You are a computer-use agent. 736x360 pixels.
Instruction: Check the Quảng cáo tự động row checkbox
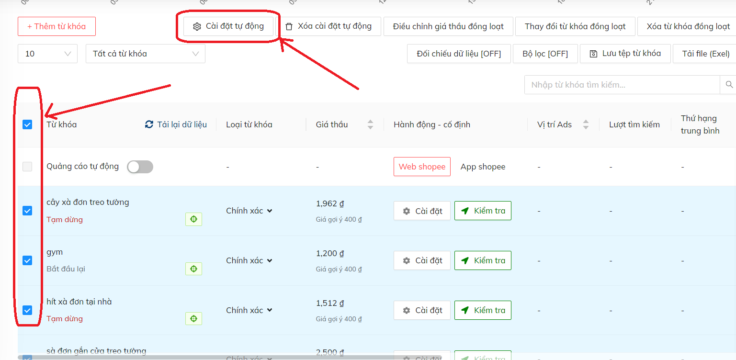27,166
